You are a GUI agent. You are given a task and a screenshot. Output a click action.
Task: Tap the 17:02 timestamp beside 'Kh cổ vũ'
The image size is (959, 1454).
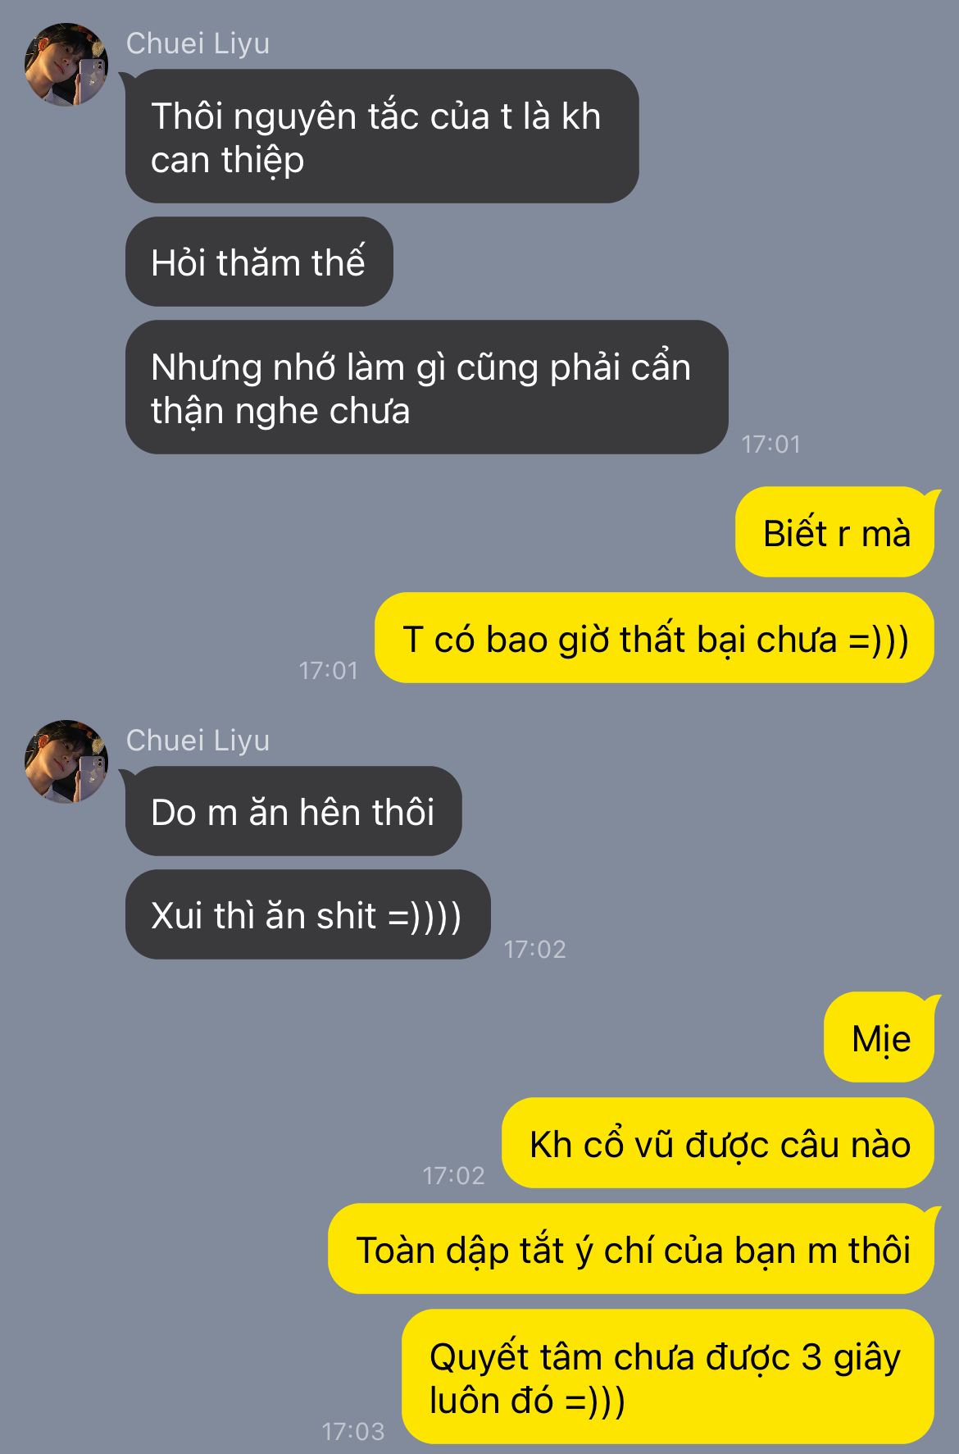click(453, 1175)
